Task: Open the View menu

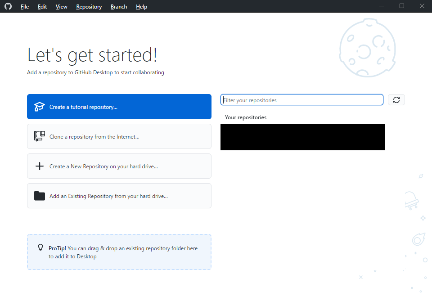Action: click(x=62, y=7)
